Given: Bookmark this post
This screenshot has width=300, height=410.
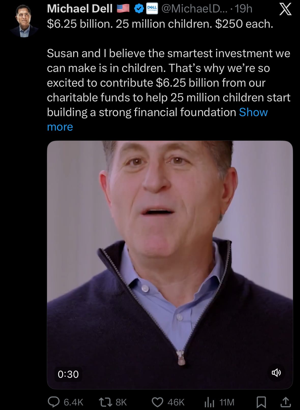Looking at the screenshot, I should click(x=261, y=402).
